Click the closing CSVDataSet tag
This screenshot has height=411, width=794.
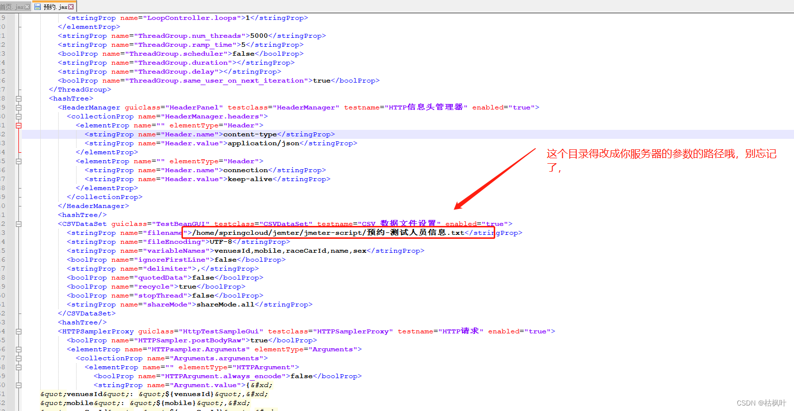coord(87,313)
